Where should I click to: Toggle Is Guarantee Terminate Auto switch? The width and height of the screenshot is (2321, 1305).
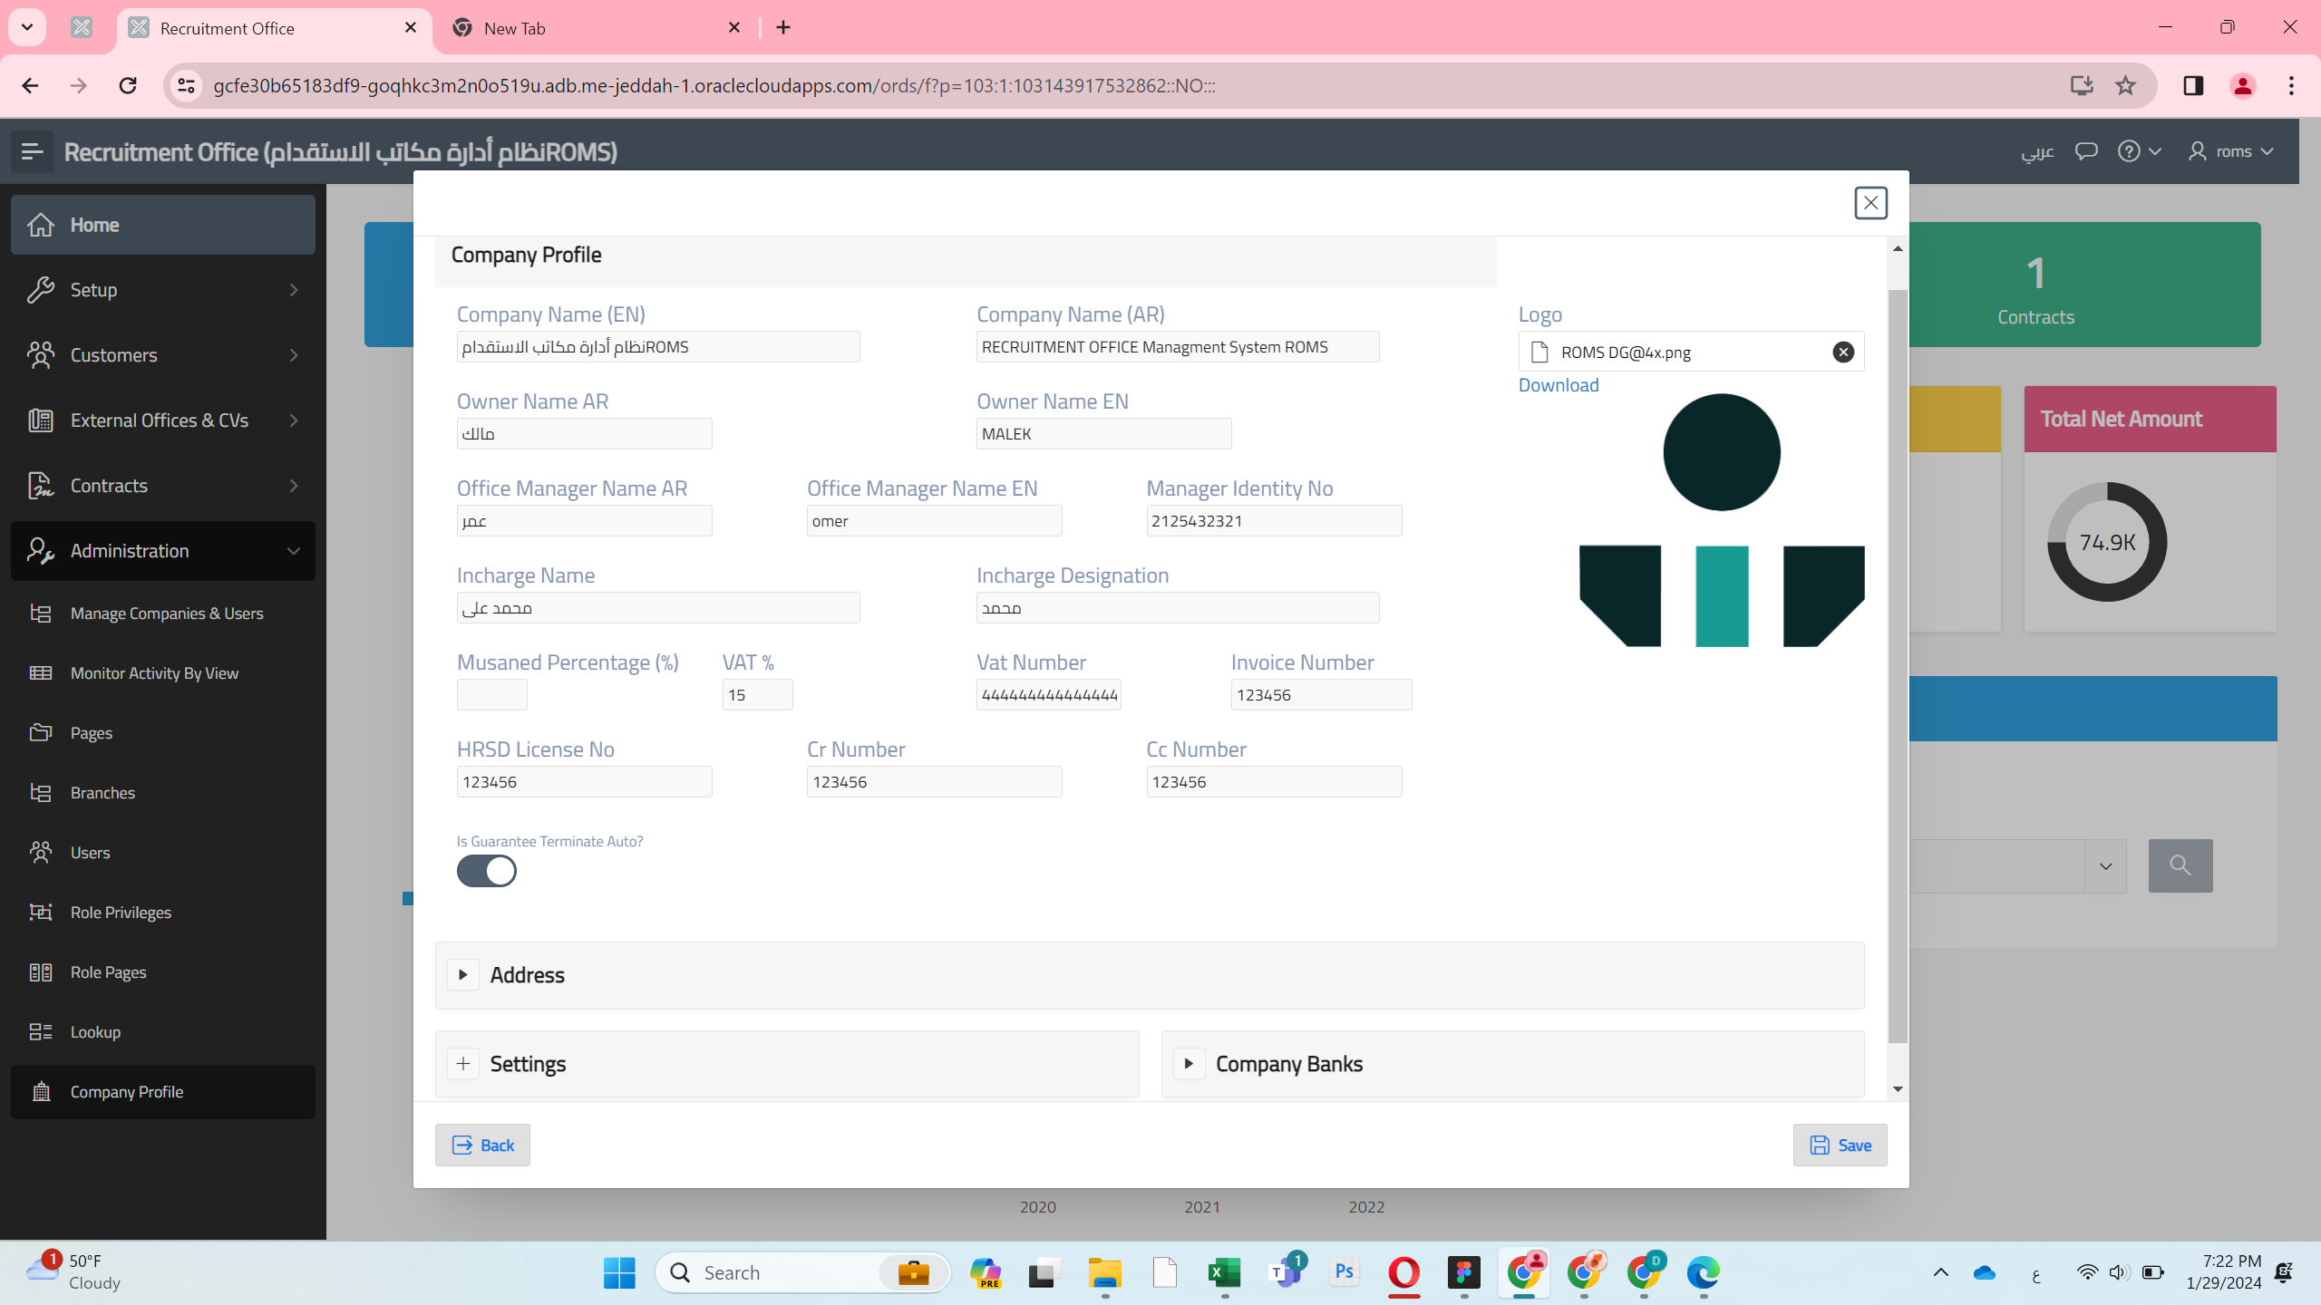(487, 871)
